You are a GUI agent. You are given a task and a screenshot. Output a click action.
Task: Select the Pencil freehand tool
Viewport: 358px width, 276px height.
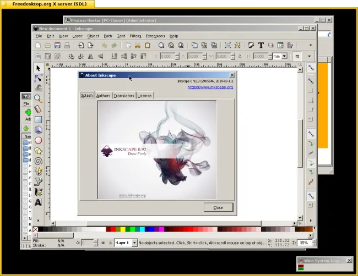[38, 171]
